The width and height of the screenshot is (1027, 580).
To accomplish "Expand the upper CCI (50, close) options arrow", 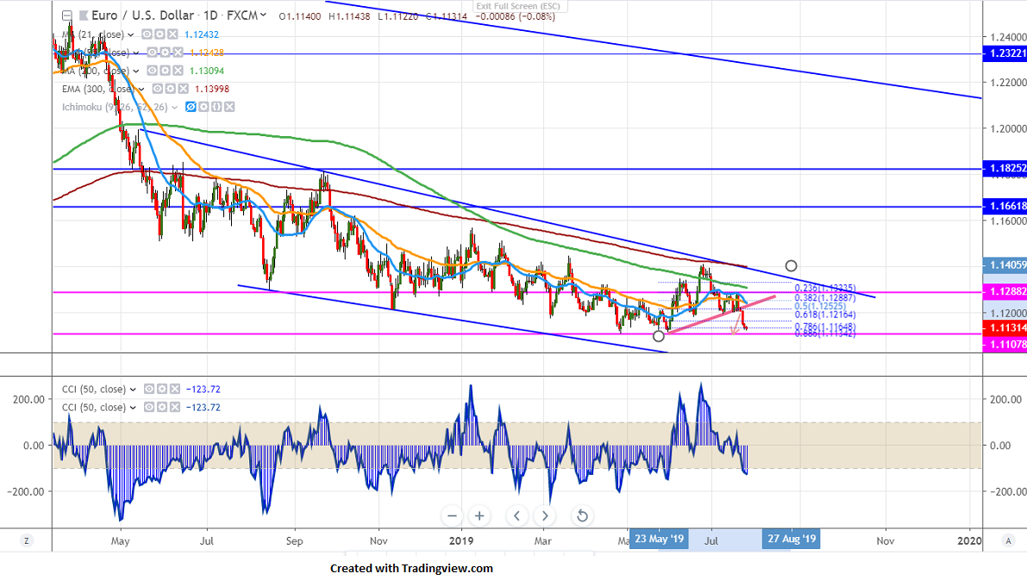I will [x=133, y=390].
